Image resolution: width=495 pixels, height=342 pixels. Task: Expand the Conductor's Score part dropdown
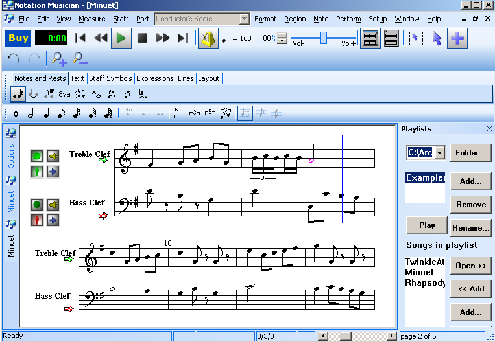coord(244,19)
